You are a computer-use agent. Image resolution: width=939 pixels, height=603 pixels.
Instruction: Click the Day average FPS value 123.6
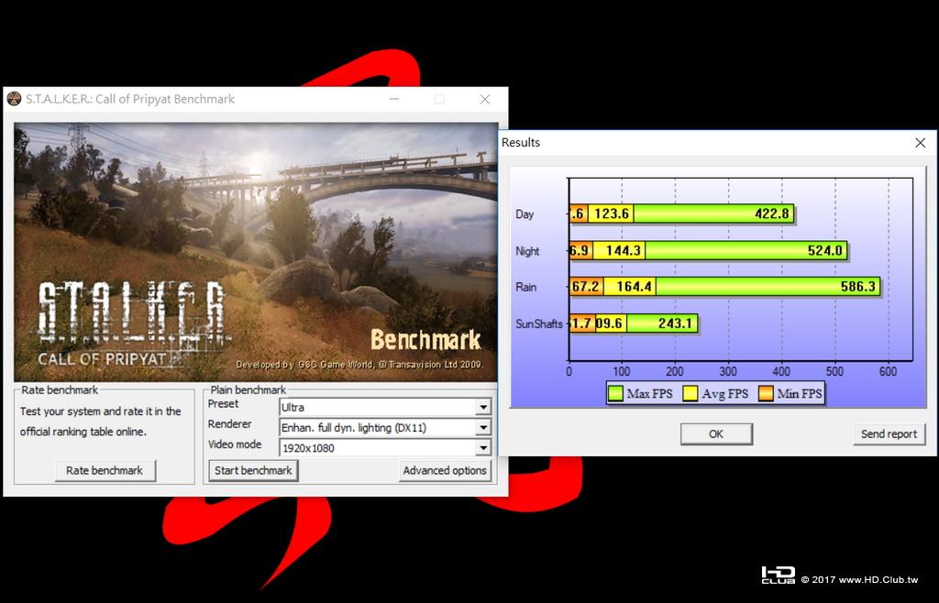[612, 214]
